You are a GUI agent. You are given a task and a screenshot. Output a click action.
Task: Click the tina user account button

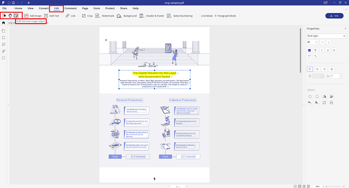point(334,16)
